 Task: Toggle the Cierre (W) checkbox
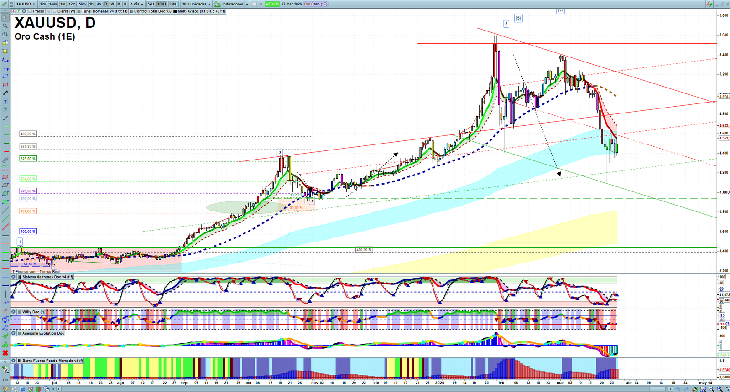point(55,11)
